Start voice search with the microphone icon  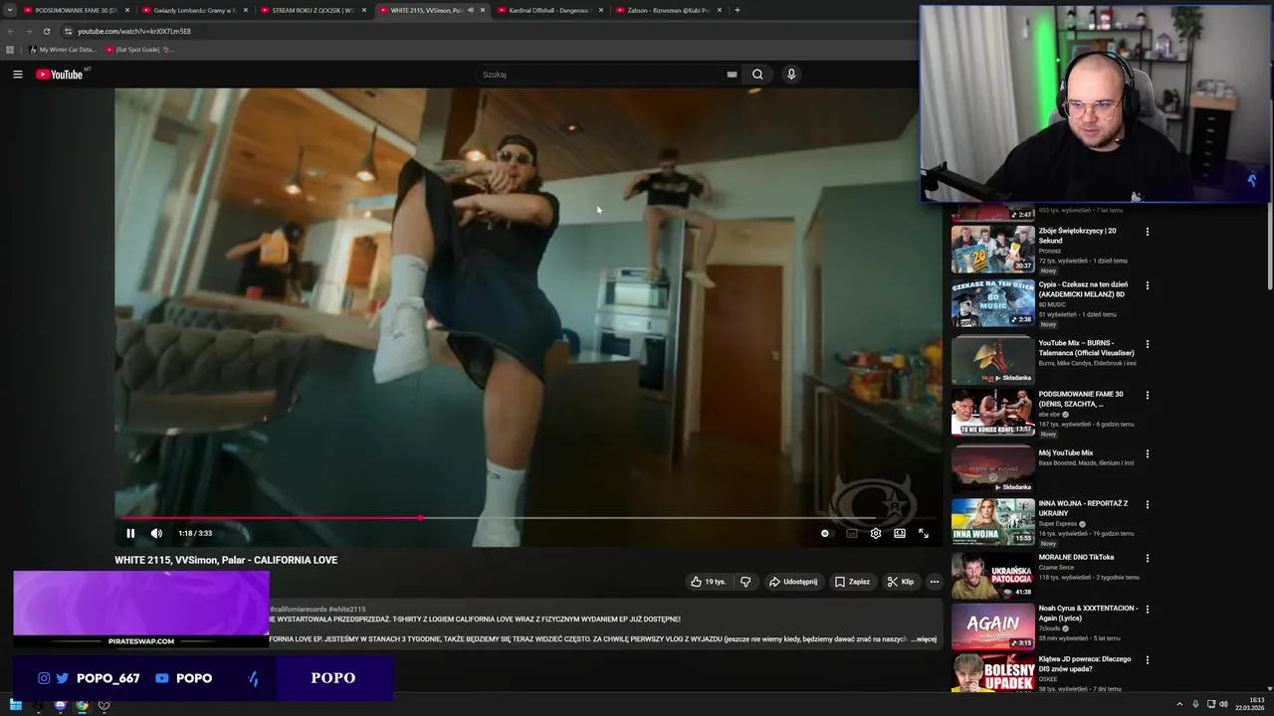tap(791, 75)
